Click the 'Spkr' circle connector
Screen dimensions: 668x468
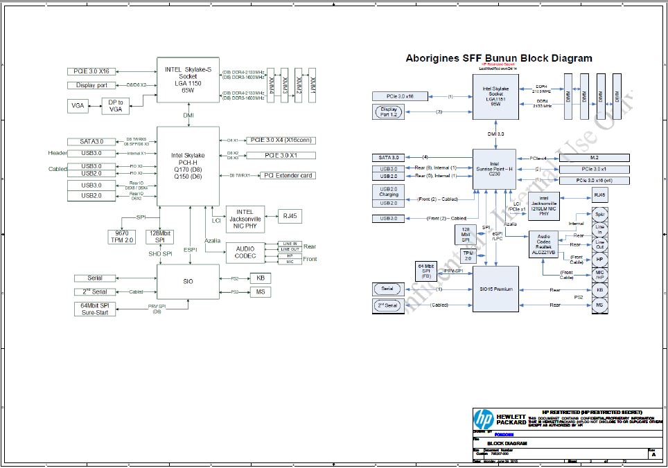pos(599,215)
